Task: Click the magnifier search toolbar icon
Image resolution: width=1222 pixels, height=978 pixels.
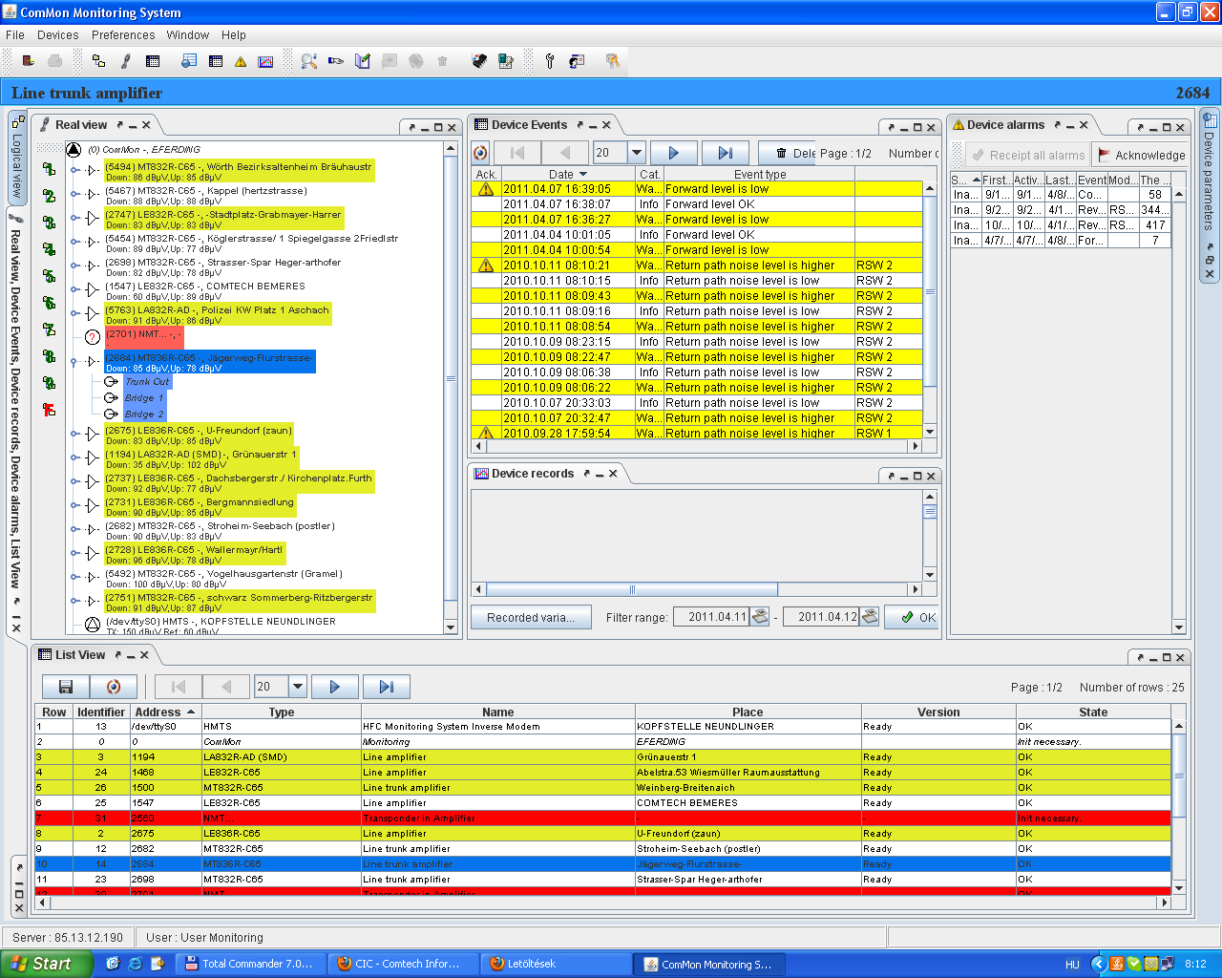Action: click(x=308, y=61)
